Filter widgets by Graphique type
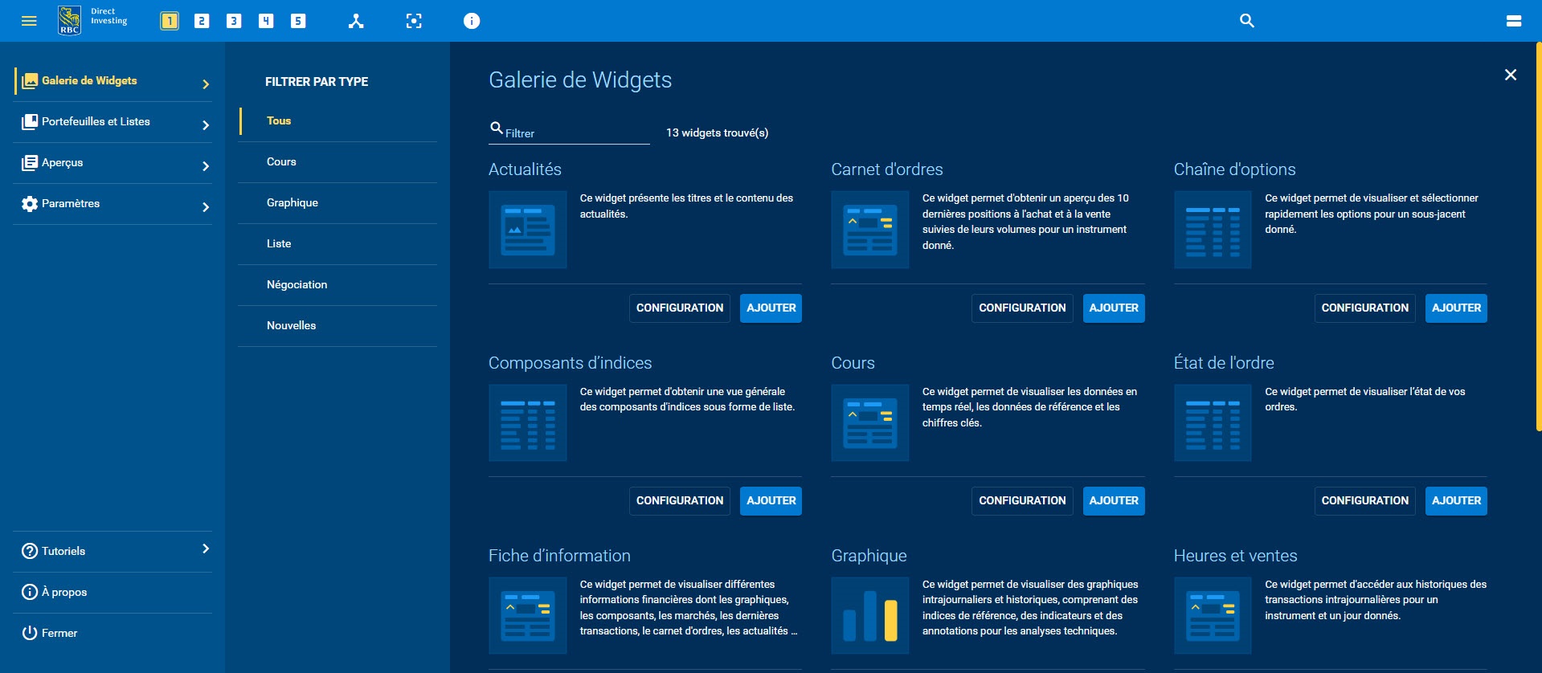 (337, 203)
